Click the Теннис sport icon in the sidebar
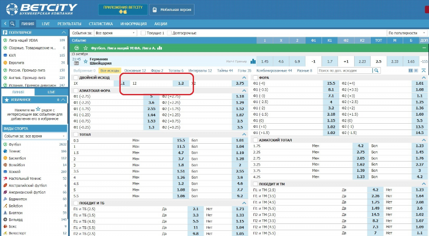The image size is (429, 236). [5, 151]
